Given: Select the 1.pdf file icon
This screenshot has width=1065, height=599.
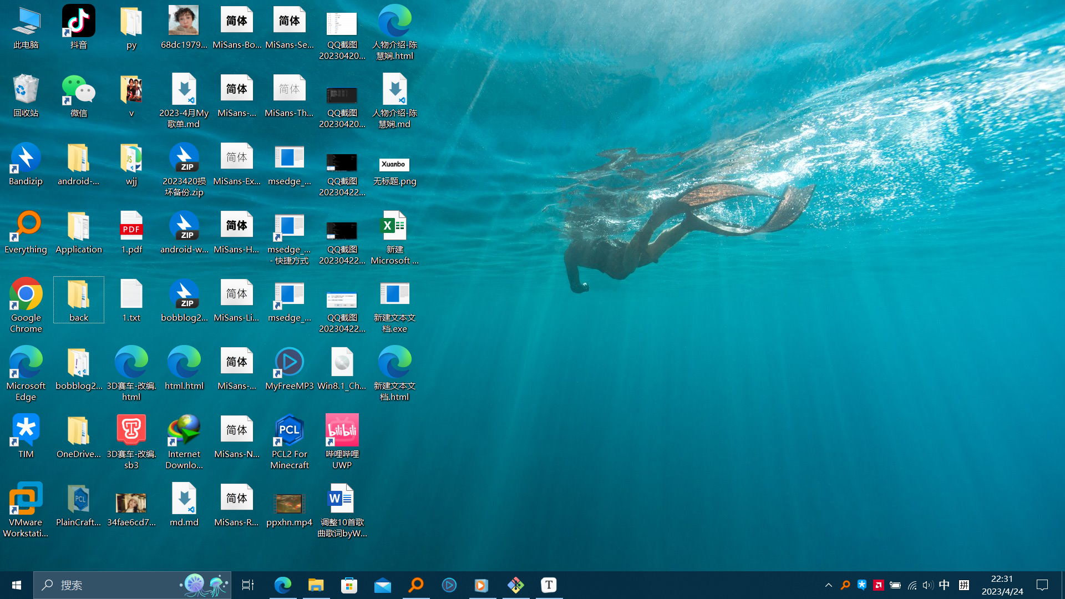Looking at the screenshot, I should (131, 232).
